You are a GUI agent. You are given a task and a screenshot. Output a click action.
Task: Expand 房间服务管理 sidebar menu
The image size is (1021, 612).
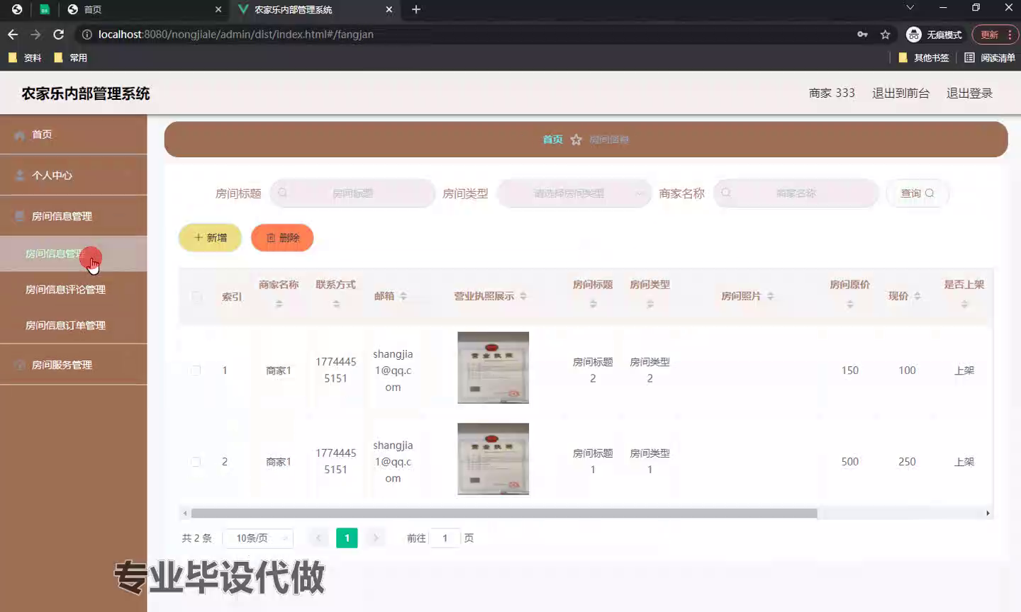click(x=74, y=365)
